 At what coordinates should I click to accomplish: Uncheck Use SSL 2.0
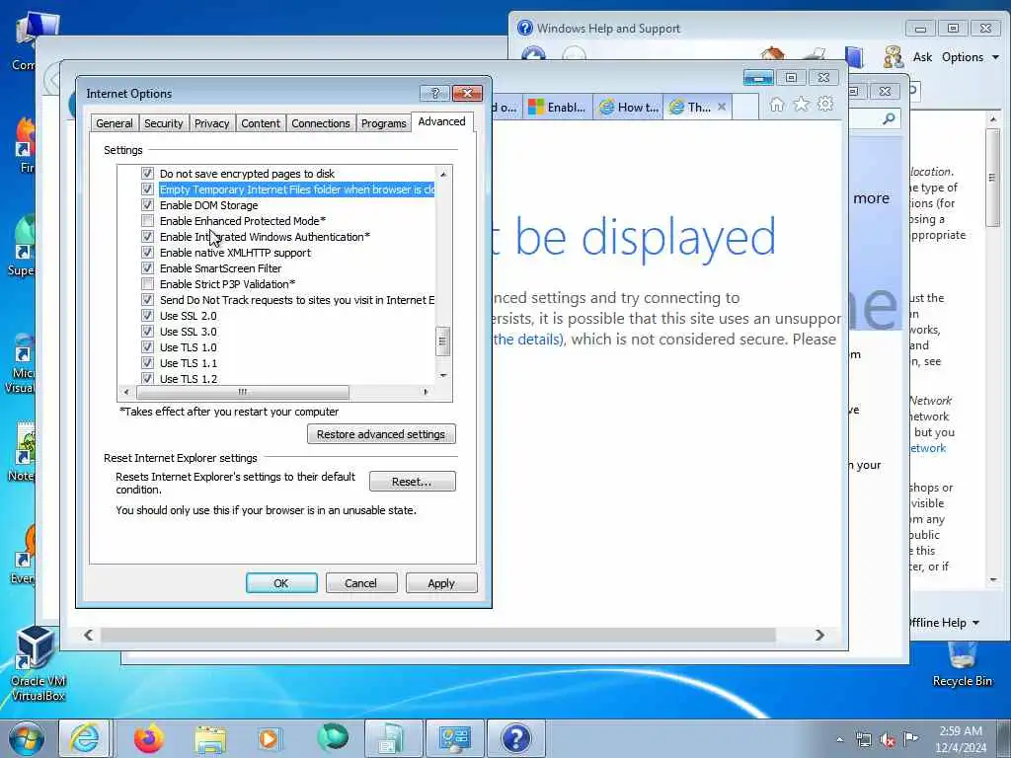point(148,316)
